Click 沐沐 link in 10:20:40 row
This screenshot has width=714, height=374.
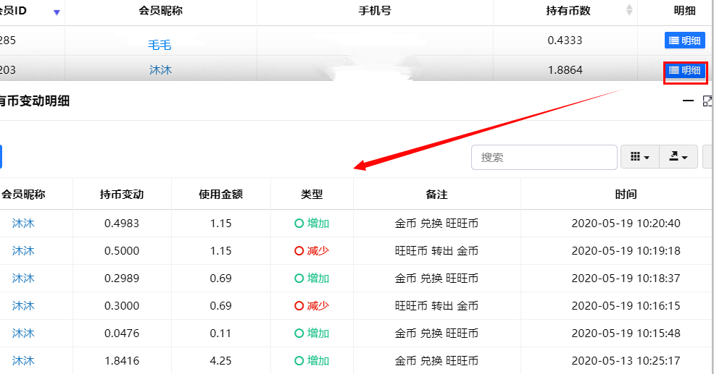(x=23, y=223)
